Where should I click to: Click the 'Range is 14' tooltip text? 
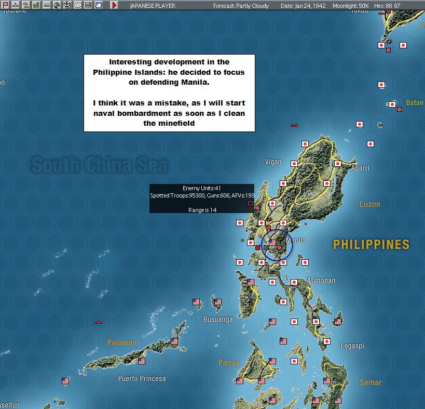tap(202, 210)
